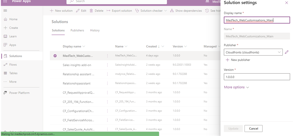293x136 pixels.
Task: Open more actions for CF_RequestApprovalQ row
Action: (107, 92)
